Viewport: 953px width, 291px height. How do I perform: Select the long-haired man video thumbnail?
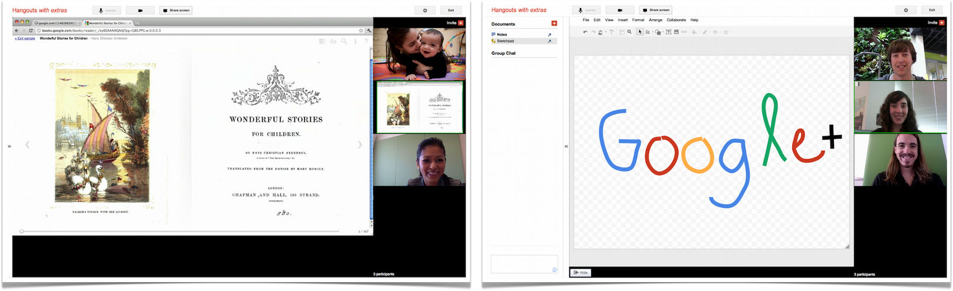(x=900, y=160)
